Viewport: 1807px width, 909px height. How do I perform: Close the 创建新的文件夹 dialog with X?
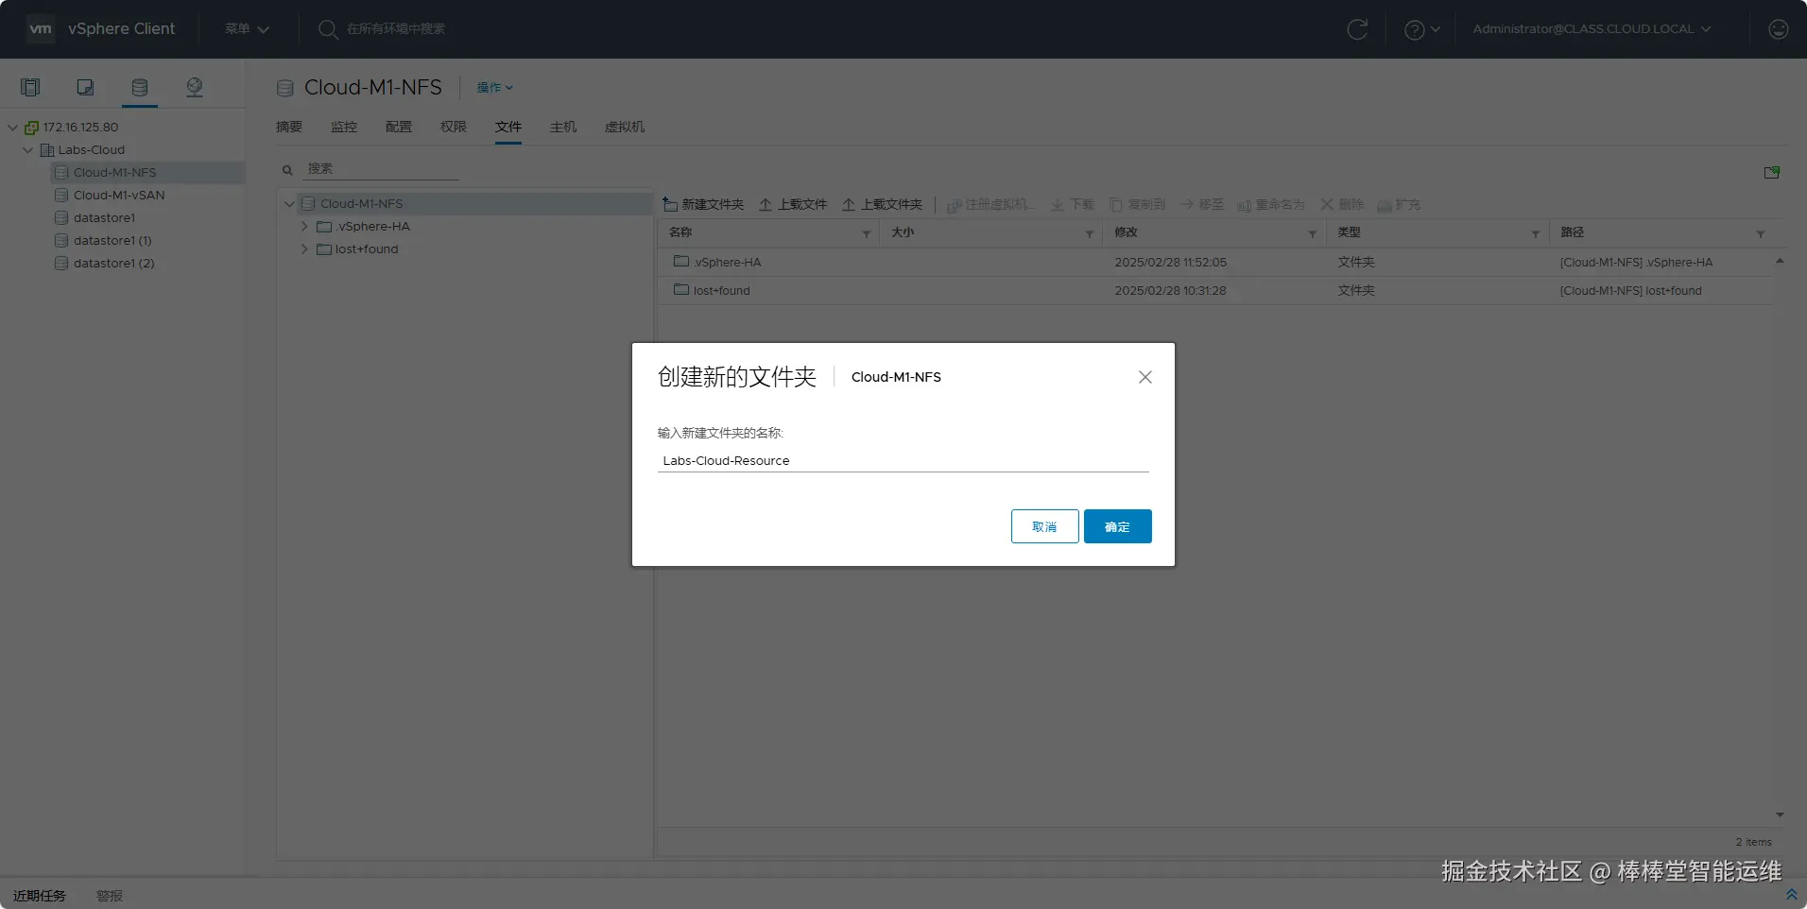[1145, 377]
